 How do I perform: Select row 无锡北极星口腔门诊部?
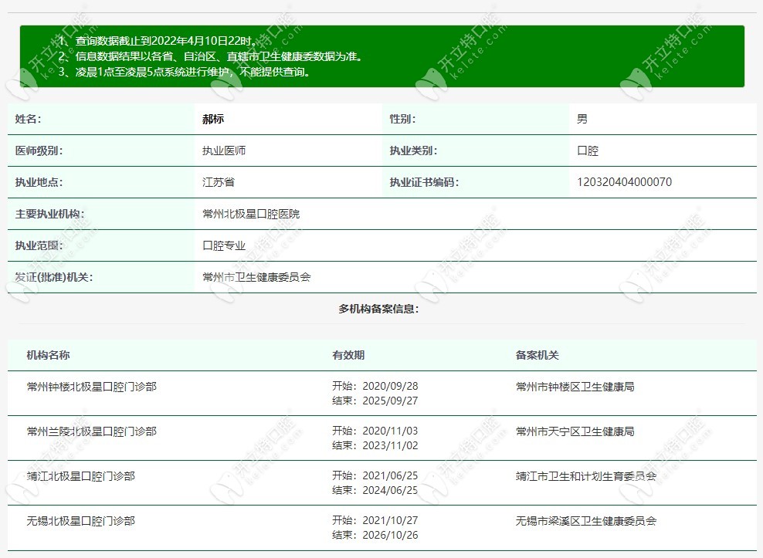point(382,528)
